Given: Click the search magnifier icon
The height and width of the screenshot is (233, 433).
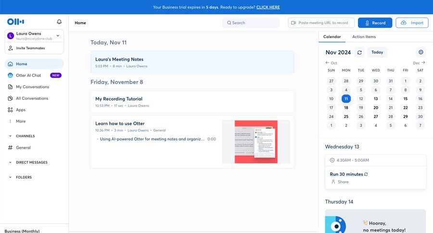Looking at the screenshot, I should 229,23.
